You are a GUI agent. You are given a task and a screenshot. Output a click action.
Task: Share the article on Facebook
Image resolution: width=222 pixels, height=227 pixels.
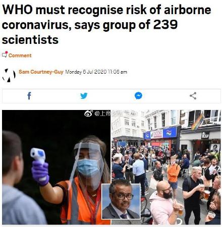[29, 96]
